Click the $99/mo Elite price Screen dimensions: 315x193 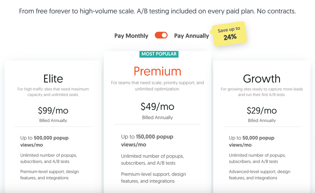coord(53,110)
